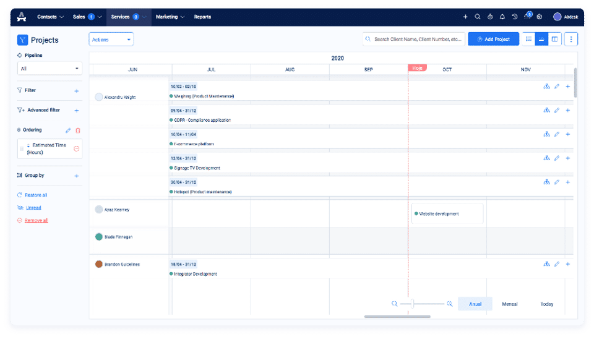This screenshot has height=337, width=594.
Task: Click the plus icon on the Weighing project row
Action: [x=567, y=87]
